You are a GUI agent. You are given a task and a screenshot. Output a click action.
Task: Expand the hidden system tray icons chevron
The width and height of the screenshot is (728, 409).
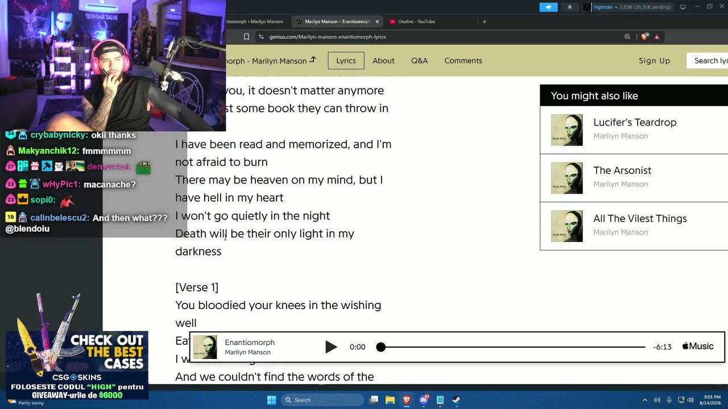tap(644, 400)
